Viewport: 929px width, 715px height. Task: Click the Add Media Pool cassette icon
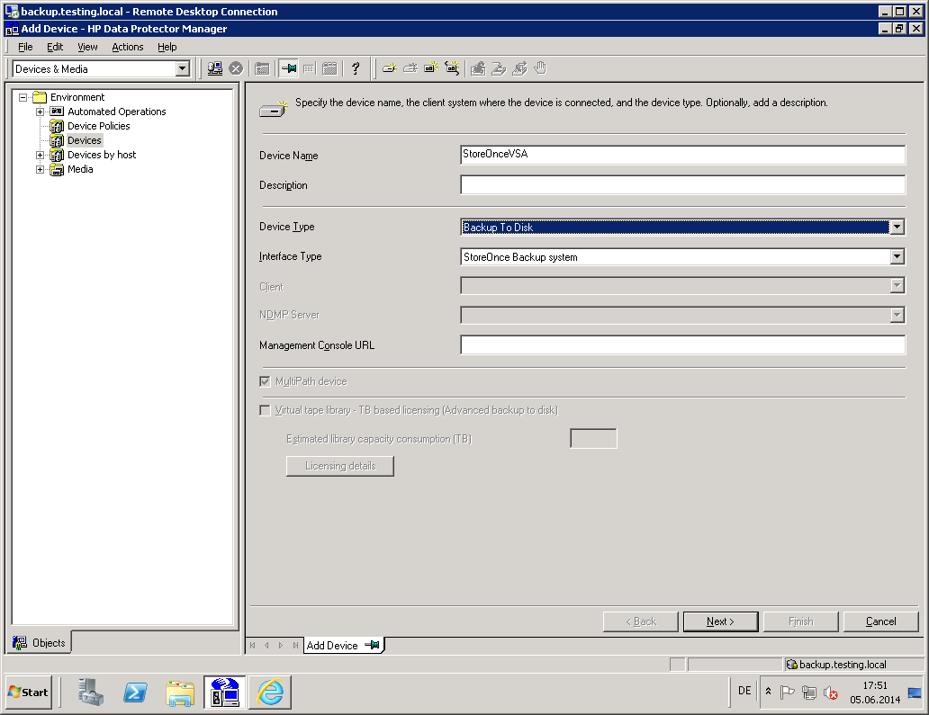point(430,68)
